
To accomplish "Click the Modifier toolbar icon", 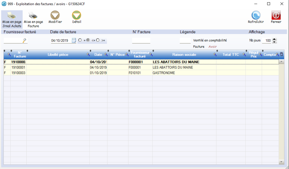I will (x=55, y=17).
